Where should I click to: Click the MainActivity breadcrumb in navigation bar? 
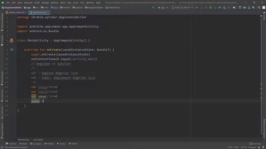coord(113,7)
